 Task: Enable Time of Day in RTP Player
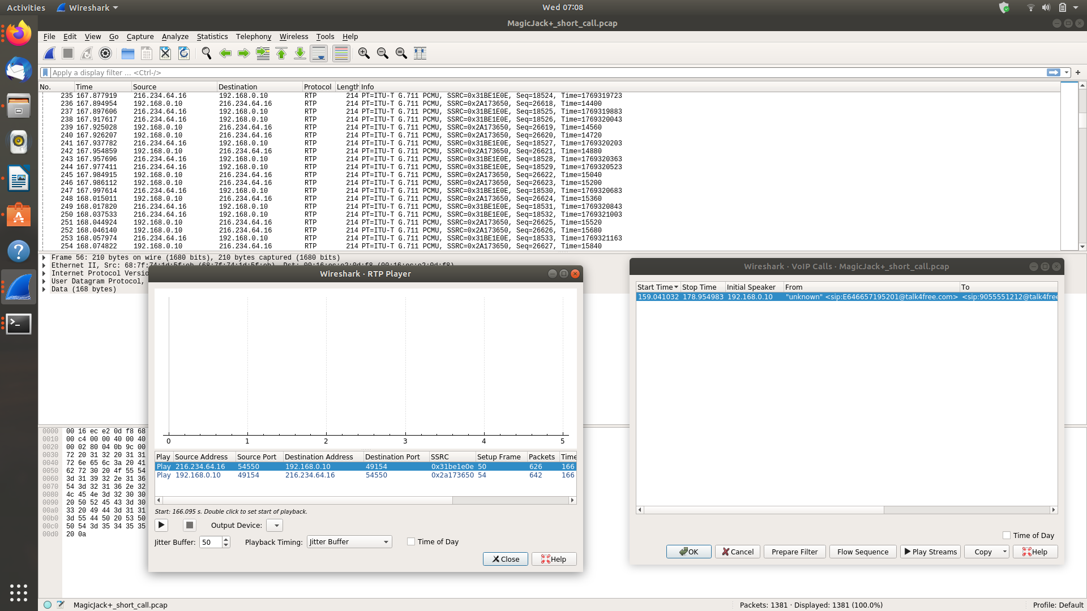(411, 541)
